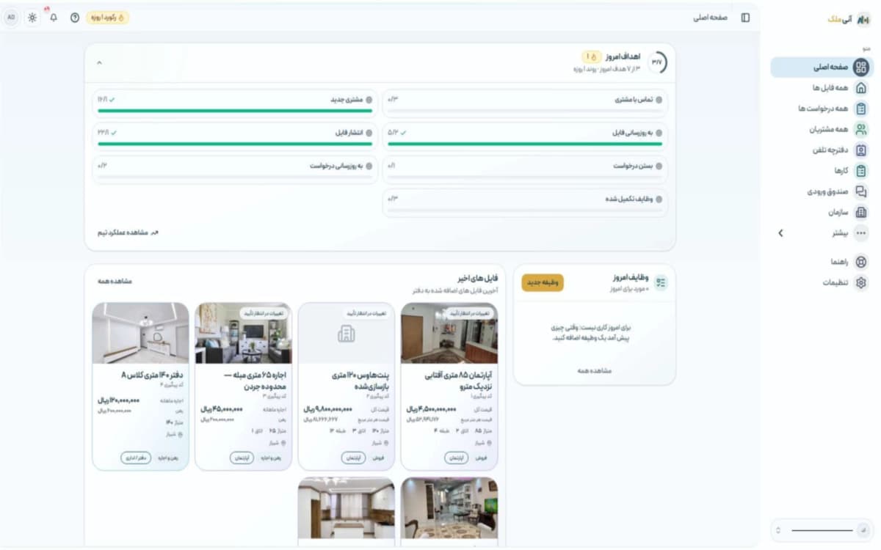
Task: Click the checklist icon in وظایف امروز
Action: tap(661, 283)
